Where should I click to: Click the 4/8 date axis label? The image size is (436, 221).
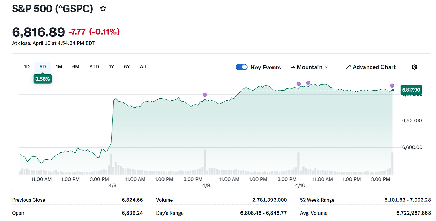[x=112, y=186]
